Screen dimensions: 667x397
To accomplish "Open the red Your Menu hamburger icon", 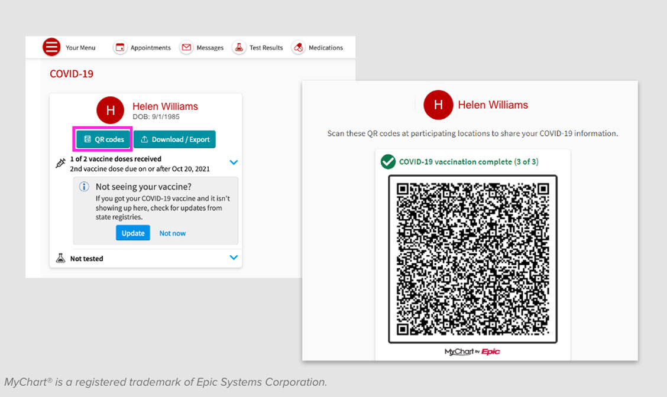I will tap(51, 47).
